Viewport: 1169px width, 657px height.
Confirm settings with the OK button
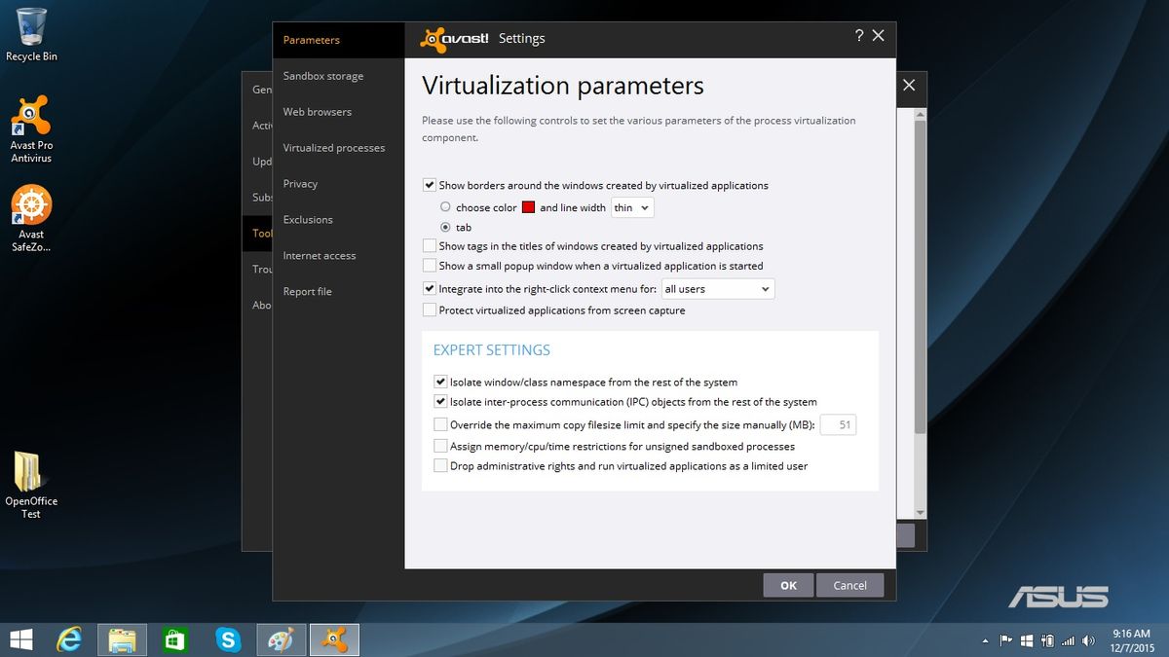click(789, 585)
